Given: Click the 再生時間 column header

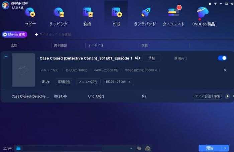Looking at the screenshot, I should point(60,45).
